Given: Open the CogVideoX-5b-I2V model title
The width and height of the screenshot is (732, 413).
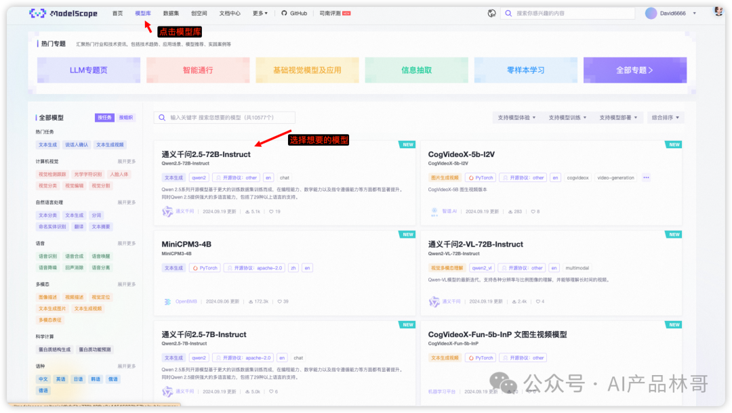Looking at the screenshot, I should click(462, 154).
